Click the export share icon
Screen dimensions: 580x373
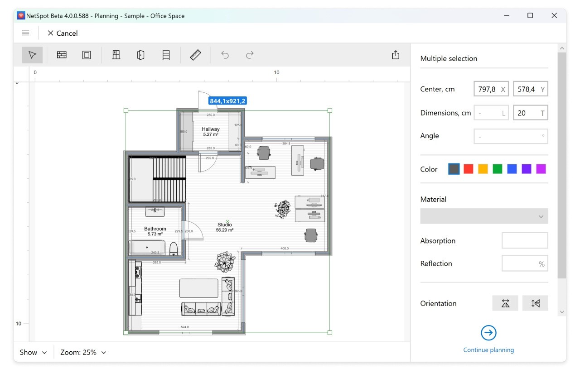pyautogui.click(x=396, y=55)
